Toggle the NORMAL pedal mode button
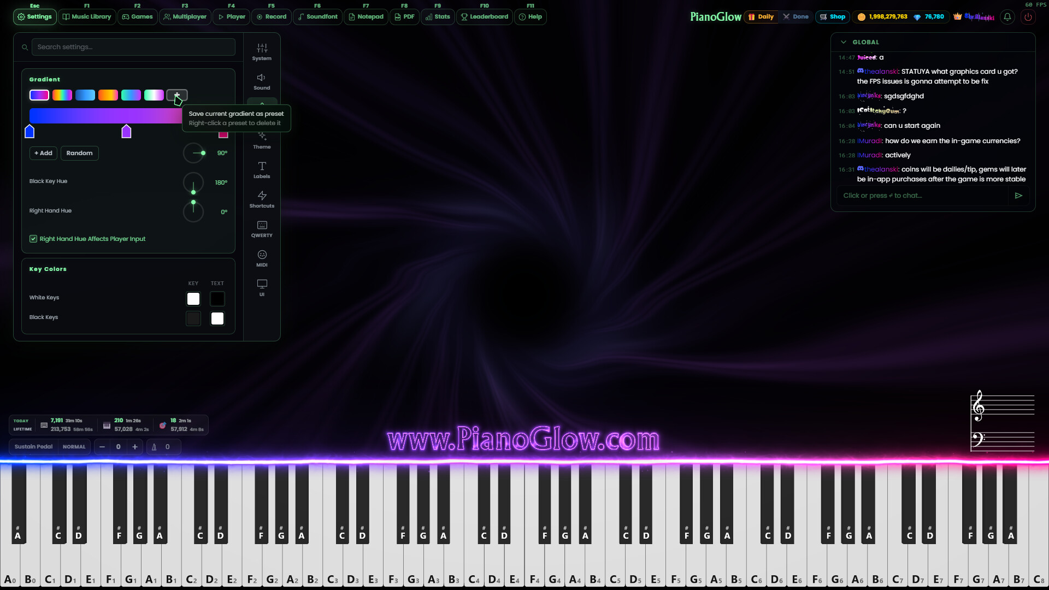Viewport: 1049px width, 590px height. pos(74,447)
